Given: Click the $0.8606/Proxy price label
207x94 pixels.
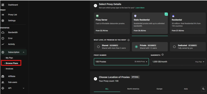Looking at the screenshot, I should click(140, 62).
